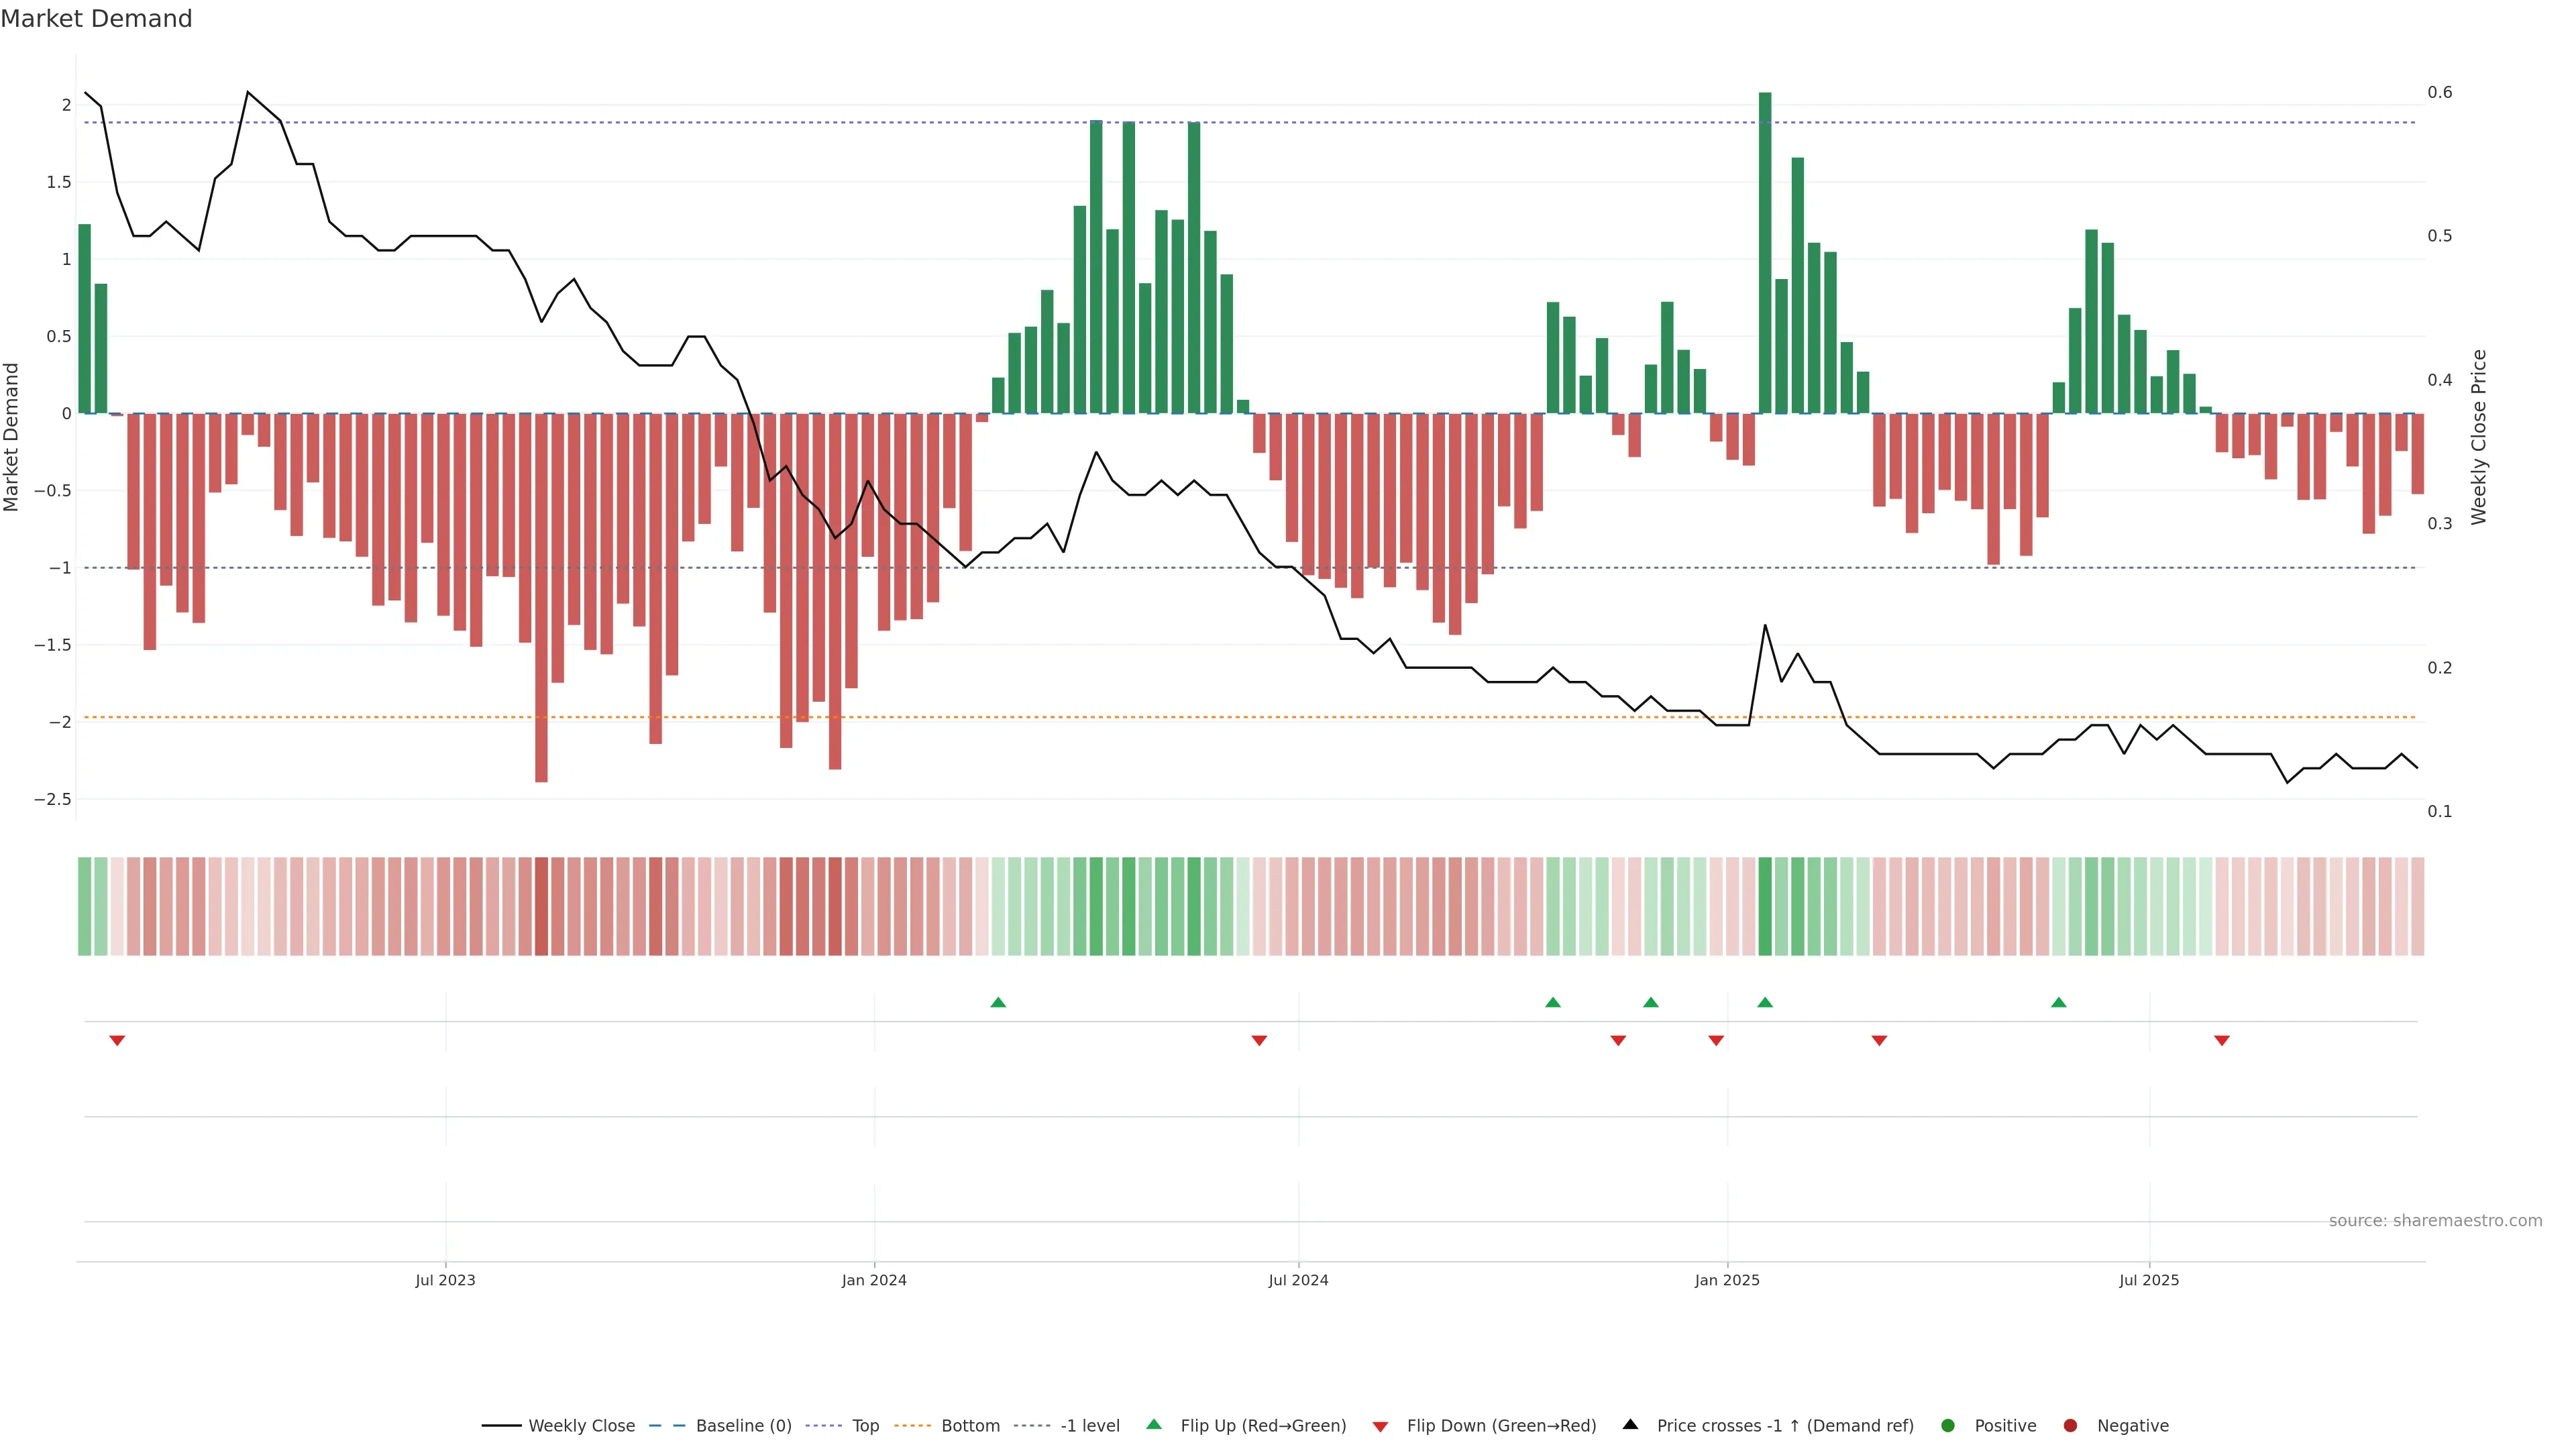
Task: Click the last red flip-down marker after Jul 2025
Action: [x=2222, y=1041]
